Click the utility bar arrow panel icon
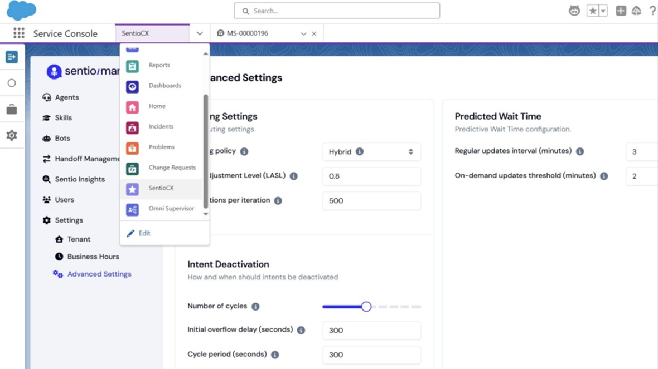This screenshot has height=369, width=658. (x=12, y=57)
